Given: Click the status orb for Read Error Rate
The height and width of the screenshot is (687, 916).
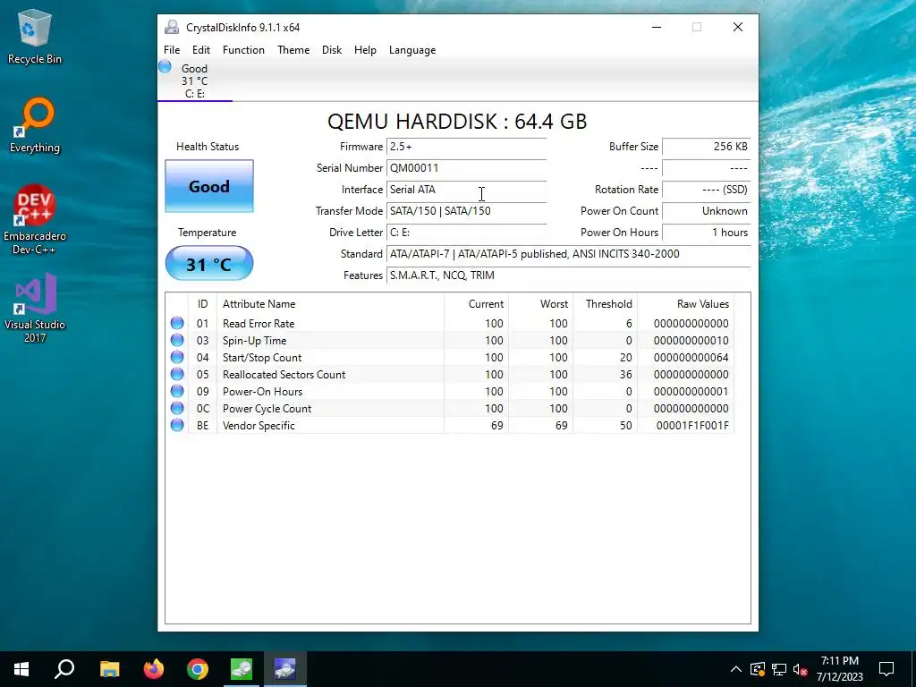Looking at the screenshot, I should [x=177, y=323].
